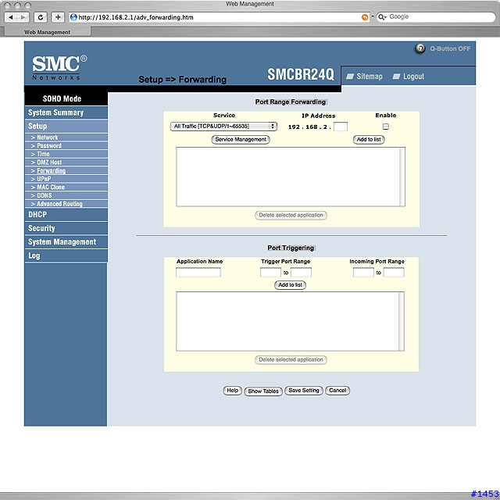Click the Port Range Forwarding heading
The width and height of the screenshot is (500, 500).
(x=290, y=102)
